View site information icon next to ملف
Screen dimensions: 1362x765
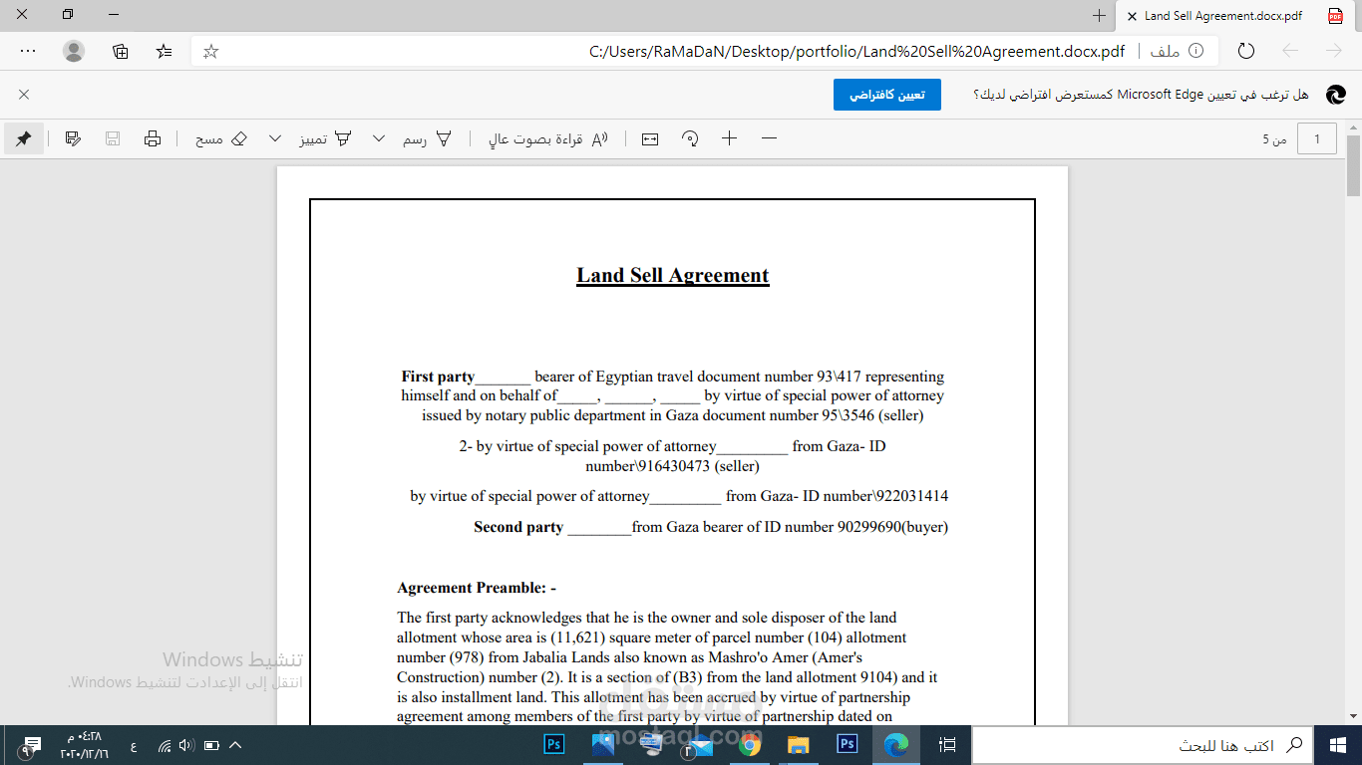pos(1196,51)
